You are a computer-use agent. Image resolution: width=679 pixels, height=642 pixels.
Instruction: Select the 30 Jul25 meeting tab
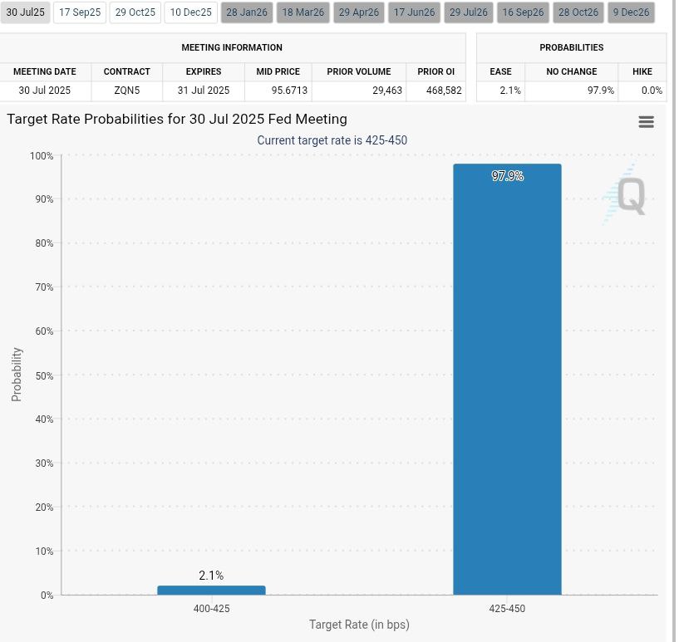25,12
